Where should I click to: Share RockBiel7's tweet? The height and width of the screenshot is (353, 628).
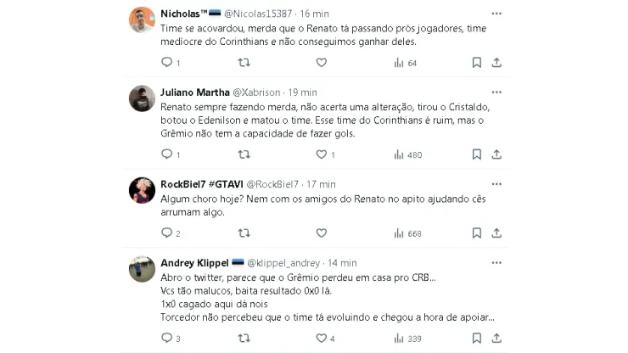[496, 233]
